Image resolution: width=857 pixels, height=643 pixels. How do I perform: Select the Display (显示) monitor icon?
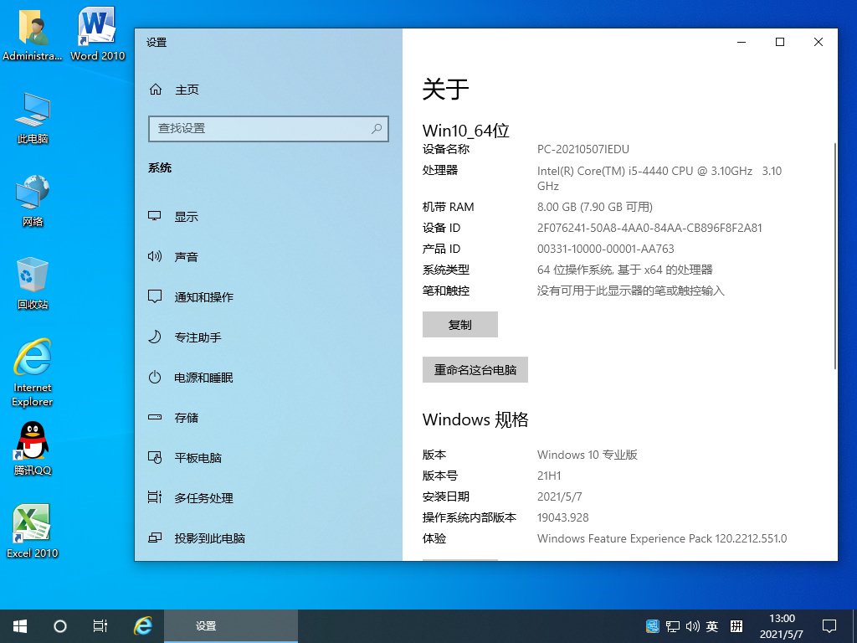[x=155, y=216]
